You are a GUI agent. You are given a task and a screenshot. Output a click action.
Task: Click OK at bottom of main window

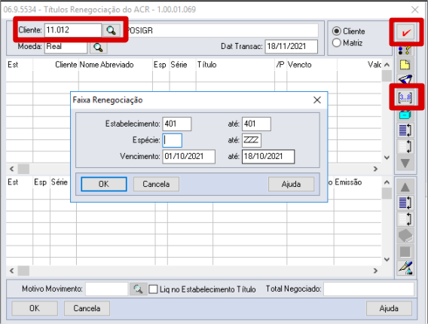(35, 308)
